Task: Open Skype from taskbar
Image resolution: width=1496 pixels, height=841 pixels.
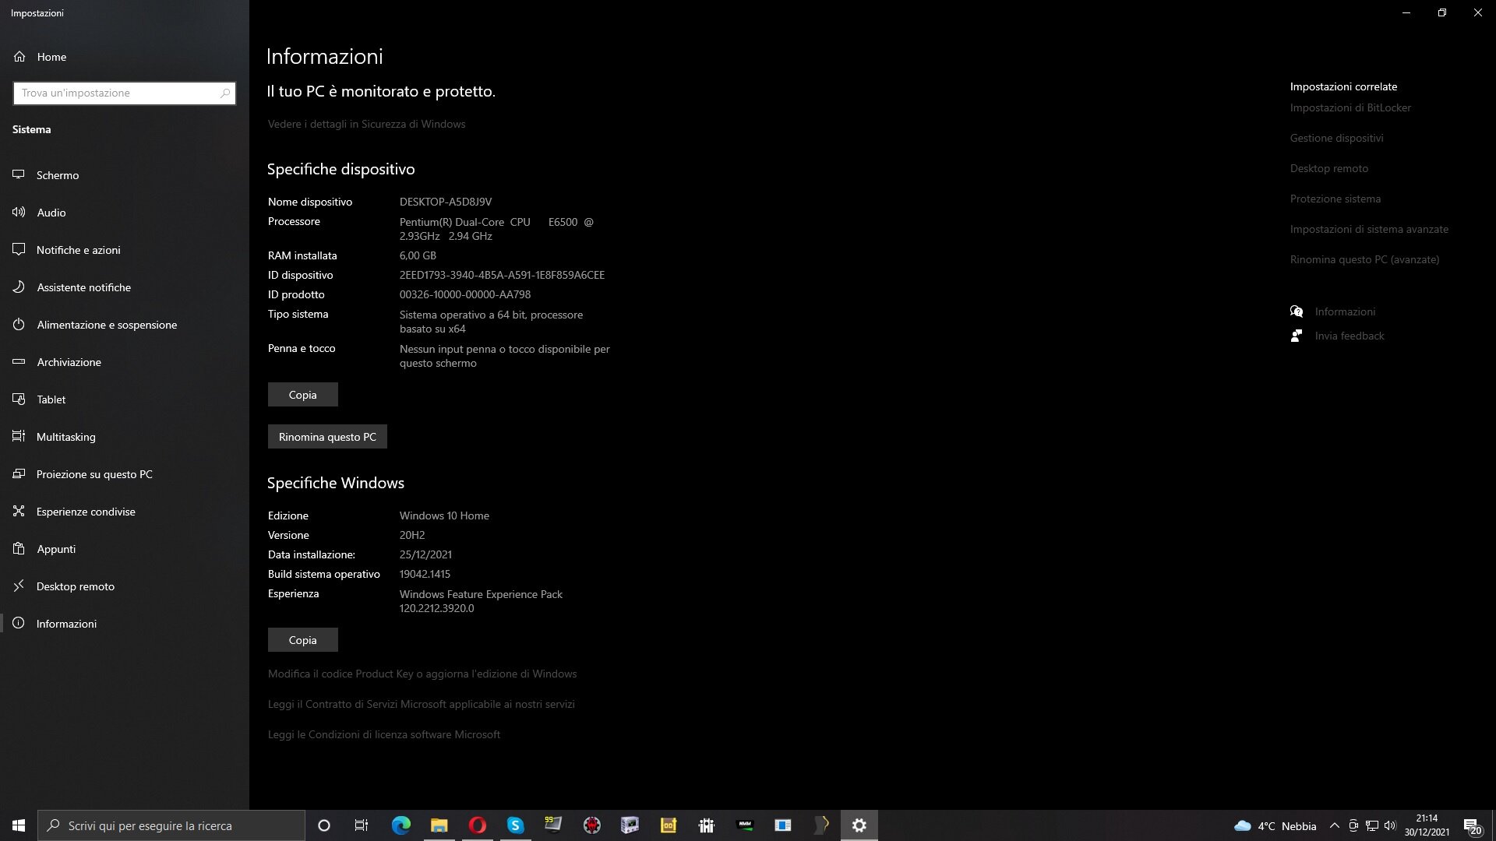Action: pyautogui.click(x=516, y=825)
